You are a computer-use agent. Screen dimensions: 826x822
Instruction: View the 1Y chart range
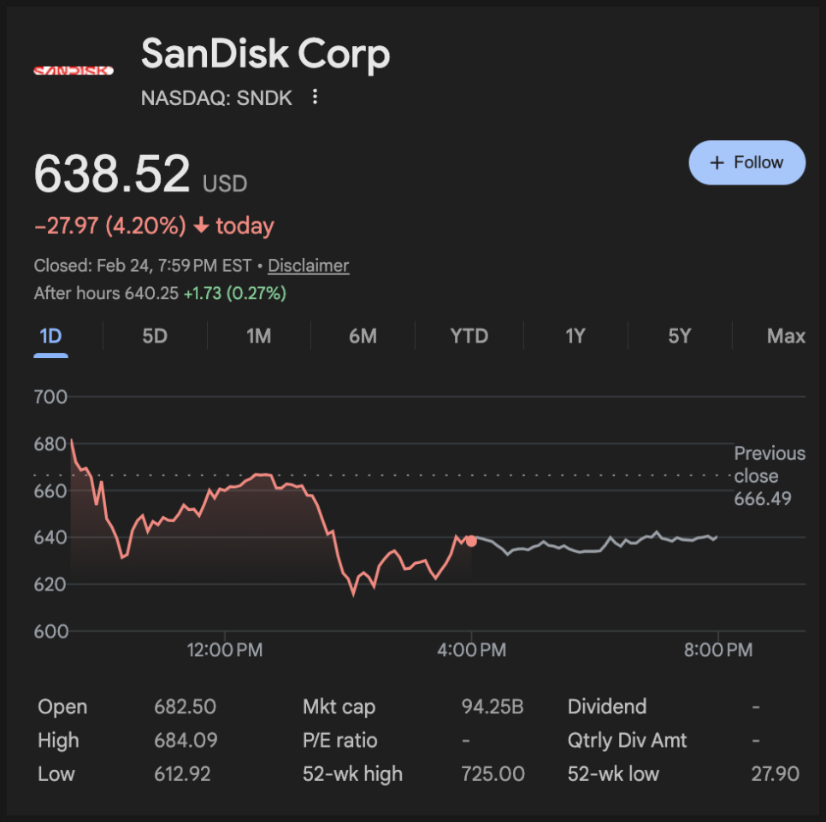coord(575,336)
